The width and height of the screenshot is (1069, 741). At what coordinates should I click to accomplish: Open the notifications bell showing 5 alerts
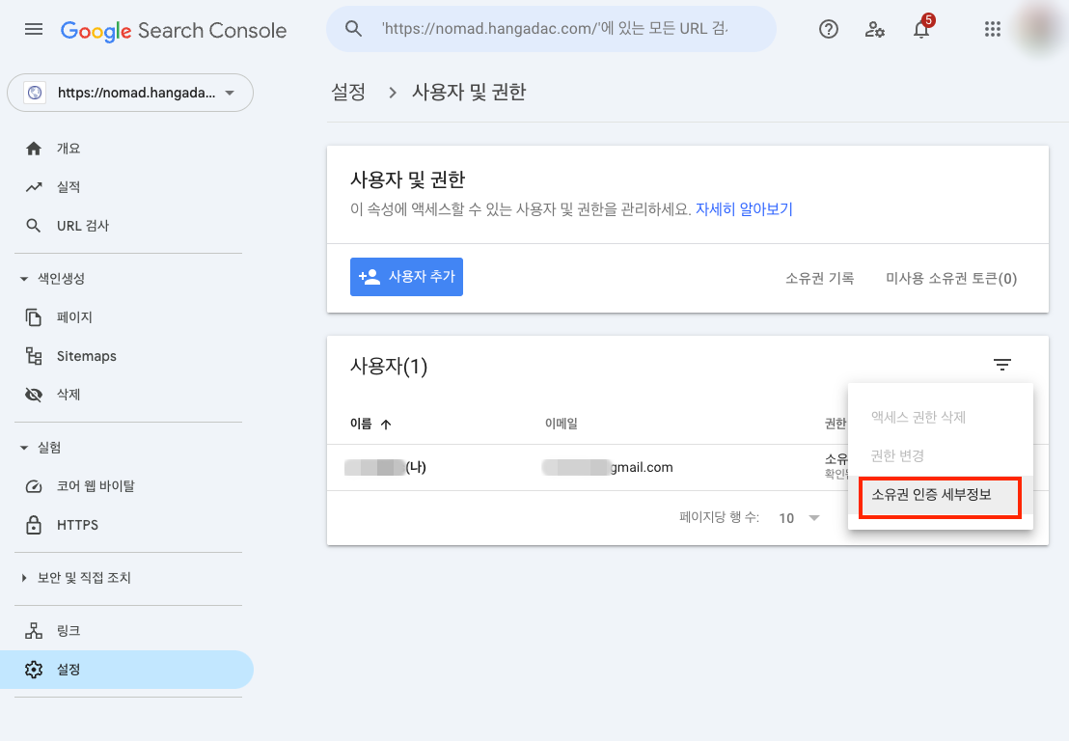tap(920, 30)
